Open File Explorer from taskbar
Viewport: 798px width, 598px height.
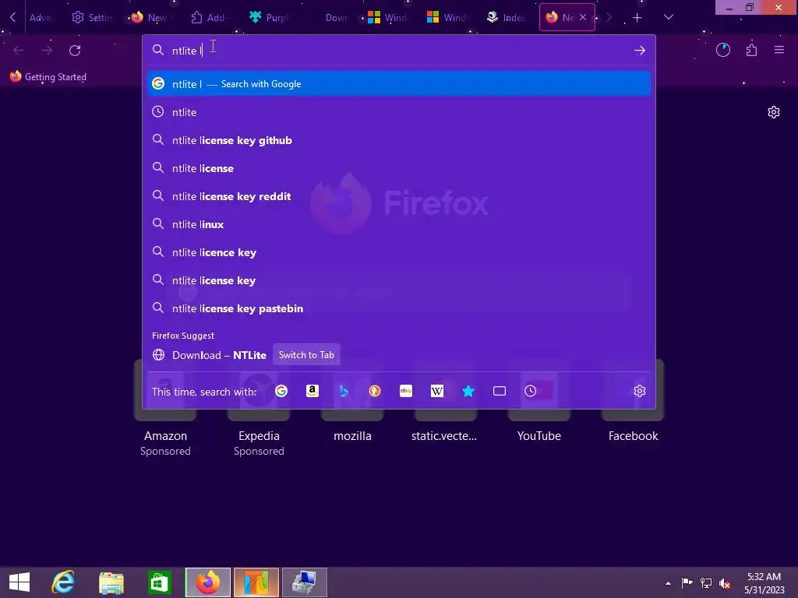coord(111,582)
